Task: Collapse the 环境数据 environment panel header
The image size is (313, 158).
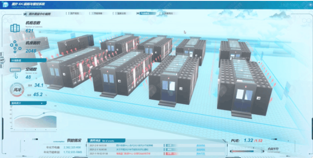Action: pyautogui.click(x=28, y=60)
